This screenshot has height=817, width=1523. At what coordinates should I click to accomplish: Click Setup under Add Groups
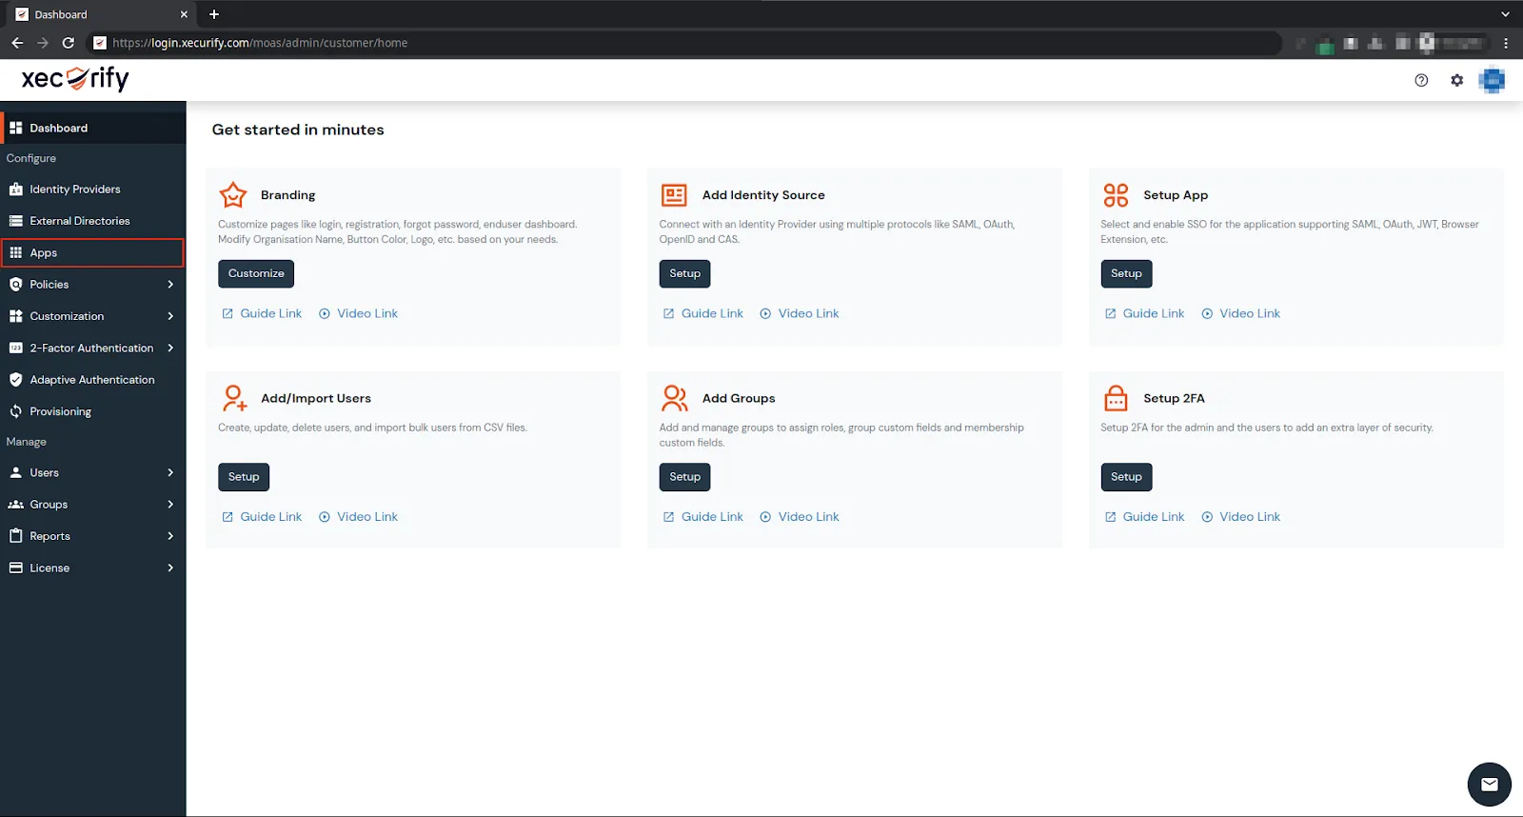click(684, 477)
